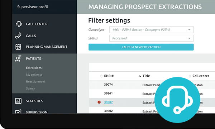Image resolution: width=215 pixels, height=129 pixels.
Task: Select EHR number 39861 cell
Action: click(108, 94)
